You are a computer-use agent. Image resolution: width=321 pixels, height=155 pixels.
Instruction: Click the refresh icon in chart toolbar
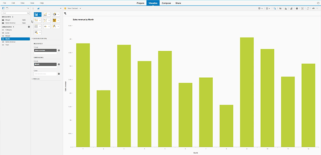pyautogui.click(x=308, y=9)
